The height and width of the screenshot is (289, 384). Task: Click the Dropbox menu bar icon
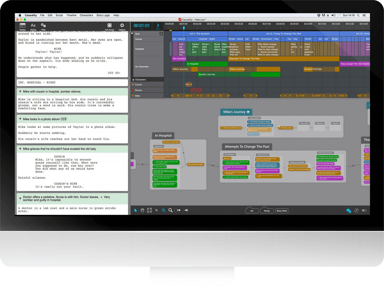(x=319, y=15)
